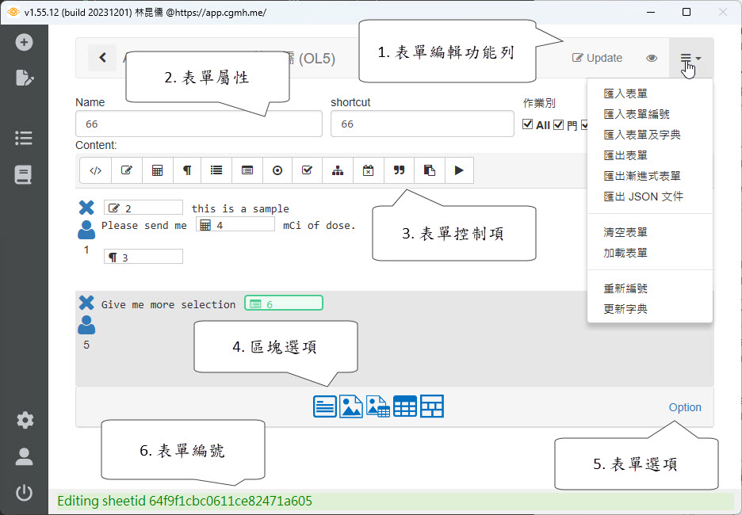
Task: Click the paragraph mark toolbar icon
Action: click(x=187, y=170)
